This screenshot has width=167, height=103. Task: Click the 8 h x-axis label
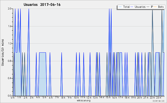click(63, 98)
